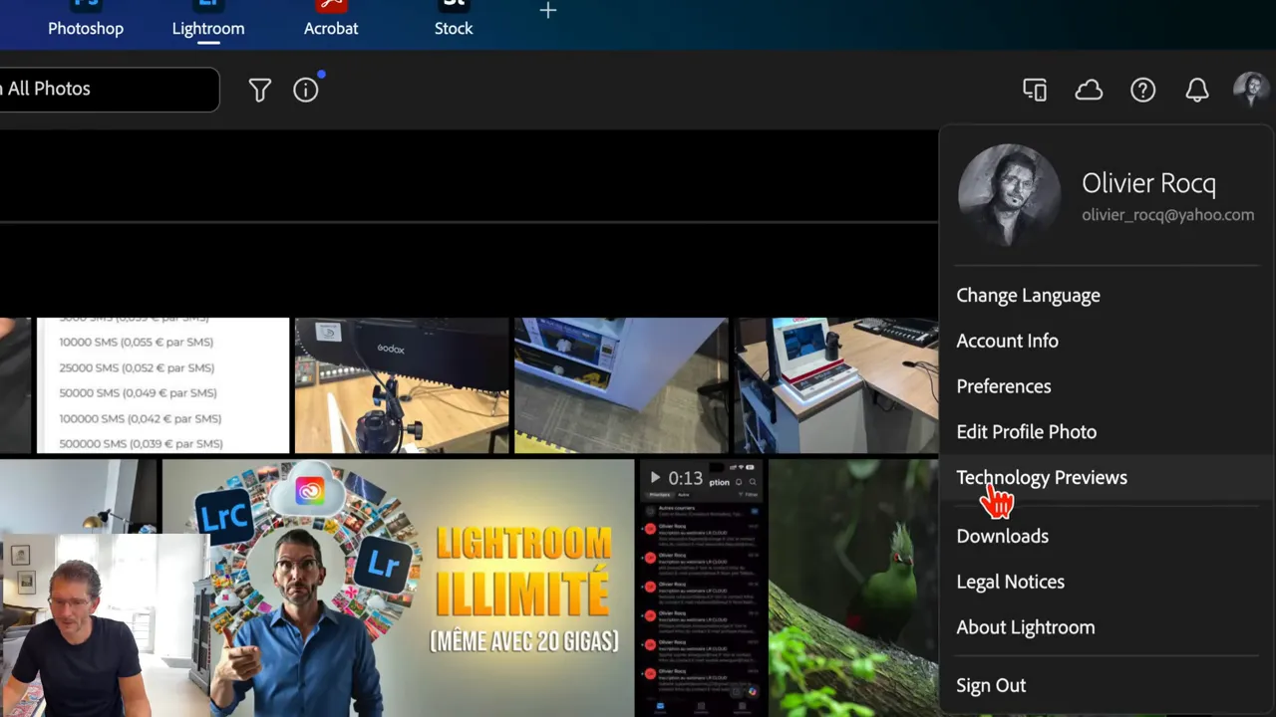Click the info icon with notification dot
The width and height of the screenshot is (1276, 717).
pos(305,90)
